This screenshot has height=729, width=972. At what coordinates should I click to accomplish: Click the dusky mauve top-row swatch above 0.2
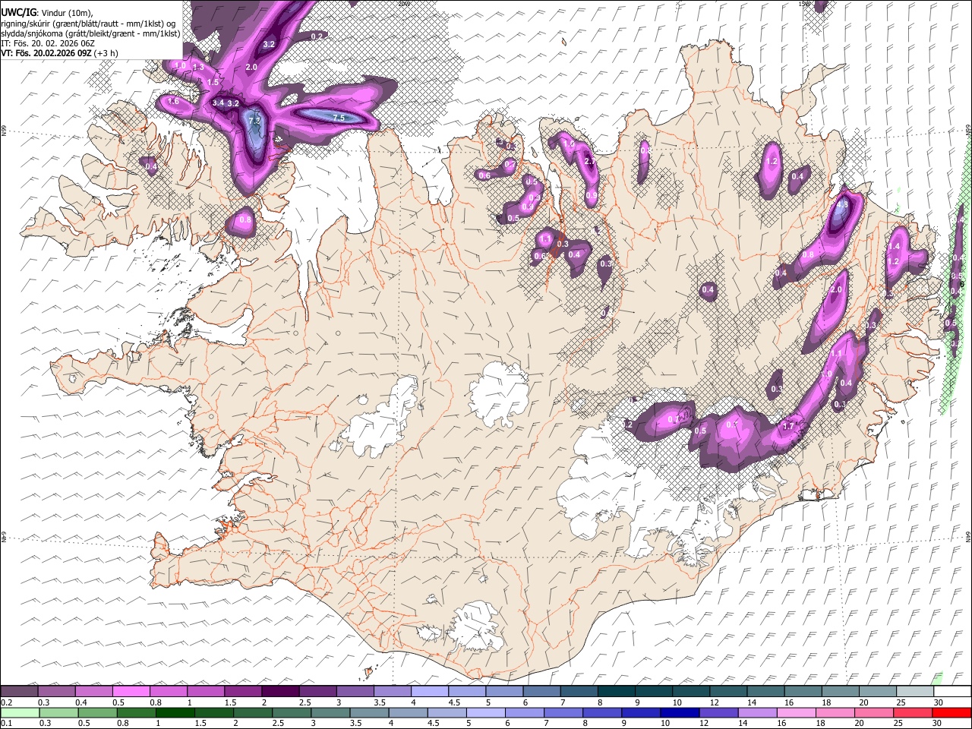(x=19, y=691)
